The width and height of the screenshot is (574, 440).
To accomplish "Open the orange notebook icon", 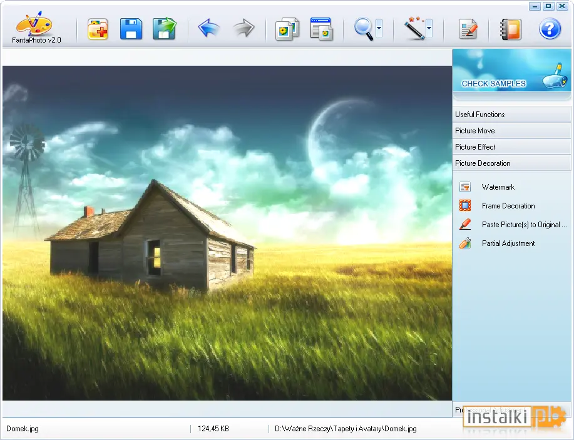I will coord(511,29).
